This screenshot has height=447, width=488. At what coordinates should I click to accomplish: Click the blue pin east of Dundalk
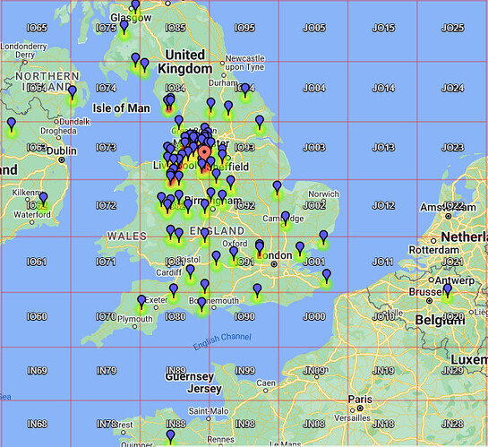(73, 92)
